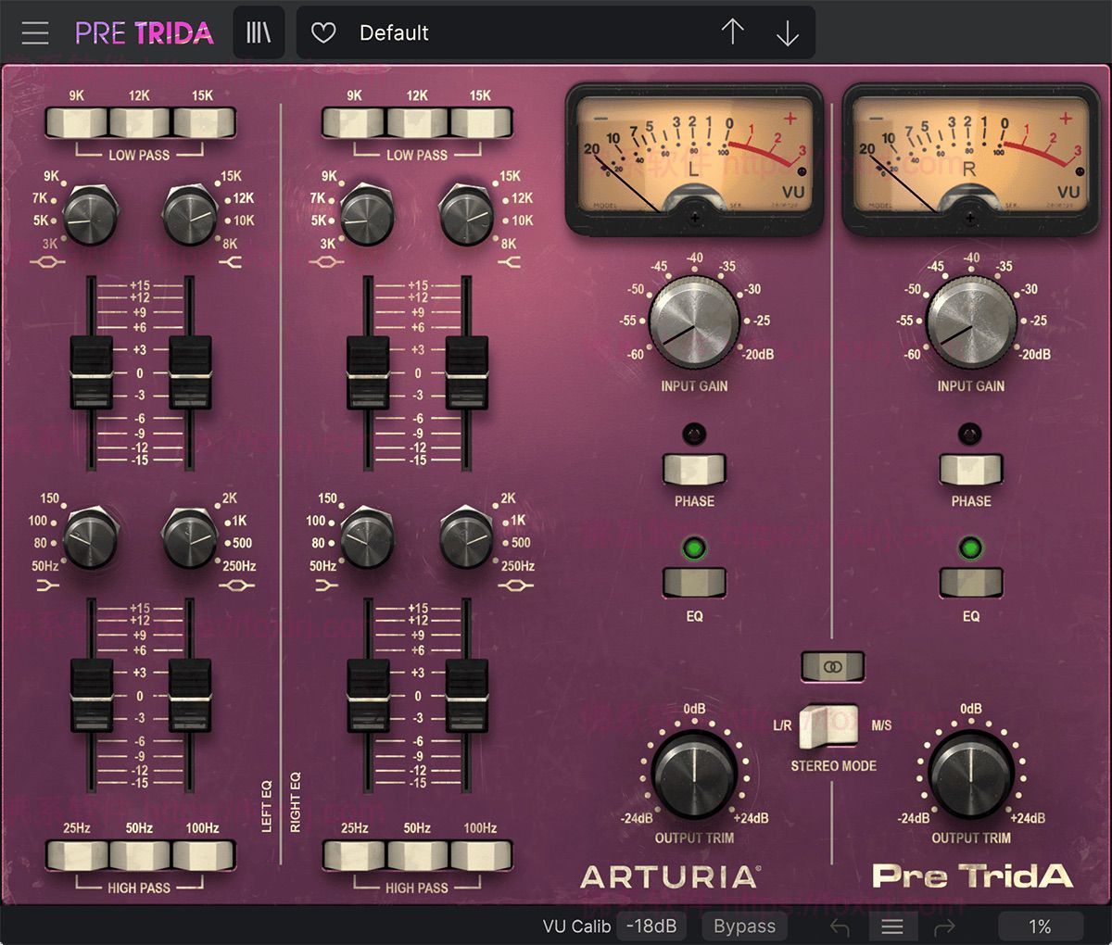Toggle the left channel Phase switch

click(694, 469)
